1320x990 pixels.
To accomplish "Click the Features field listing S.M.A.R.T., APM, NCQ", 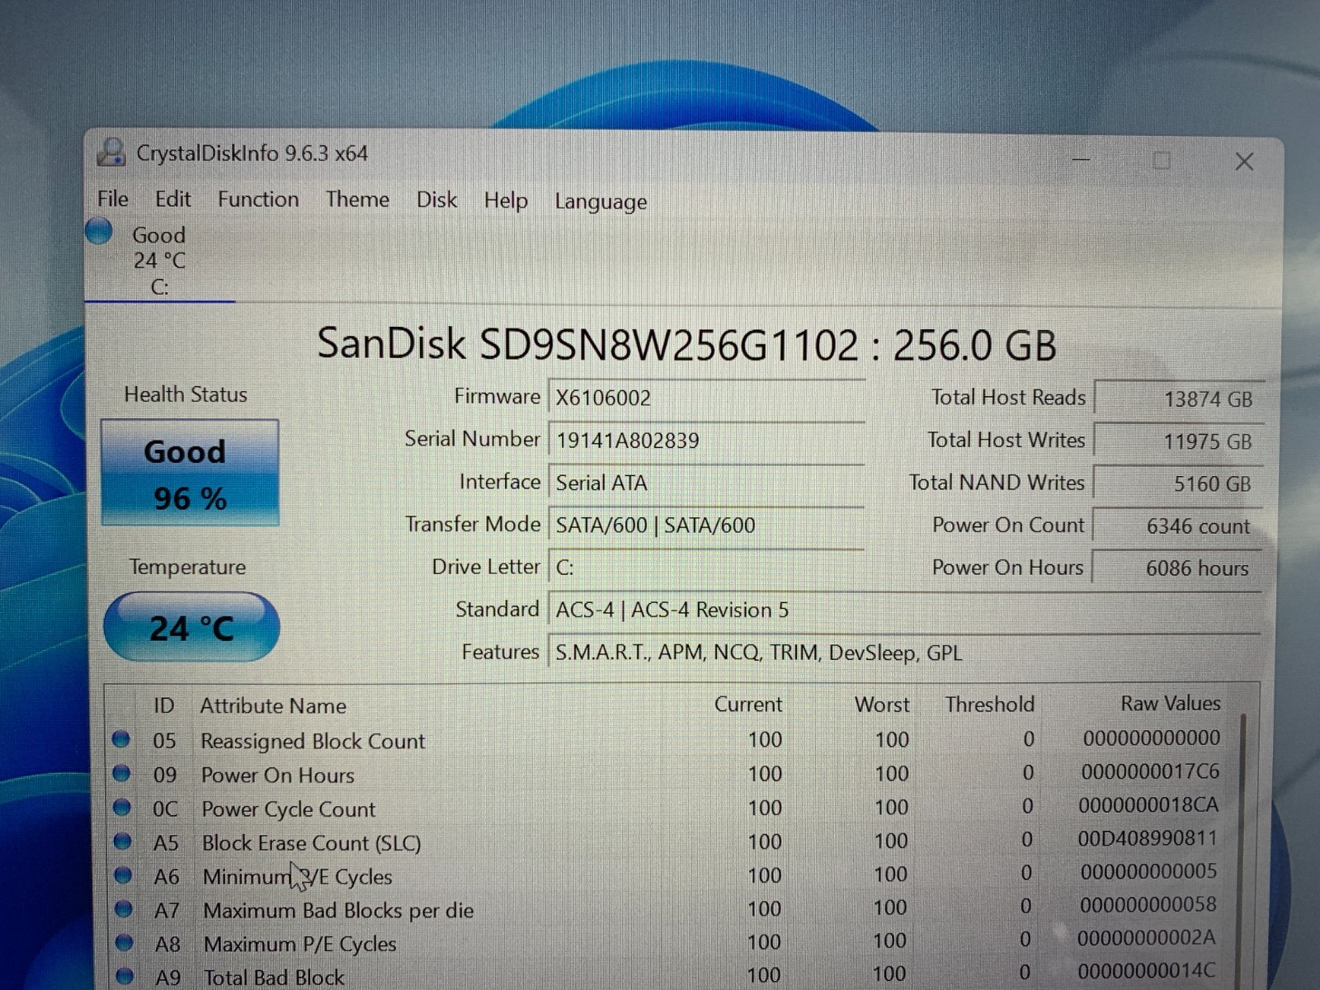I will point(903,653).
